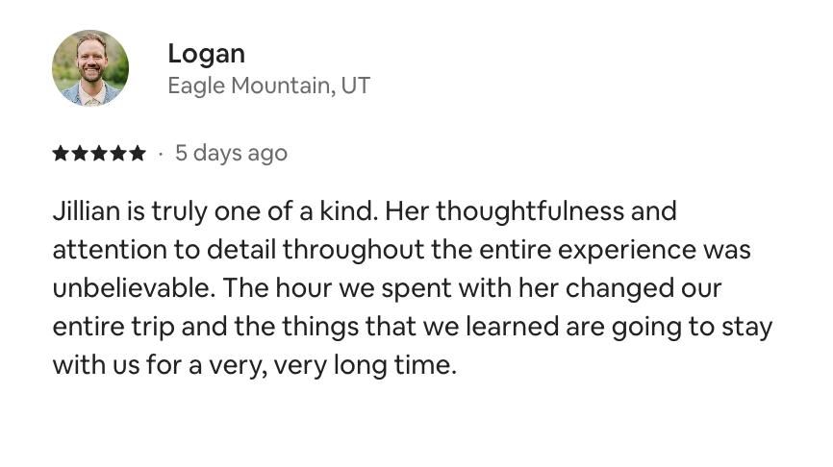Click the word 'thoughtfulness' in the review

pos(530,211)
